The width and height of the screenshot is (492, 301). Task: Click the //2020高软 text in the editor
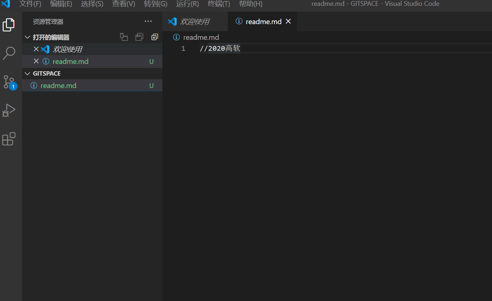coord(220,48)
